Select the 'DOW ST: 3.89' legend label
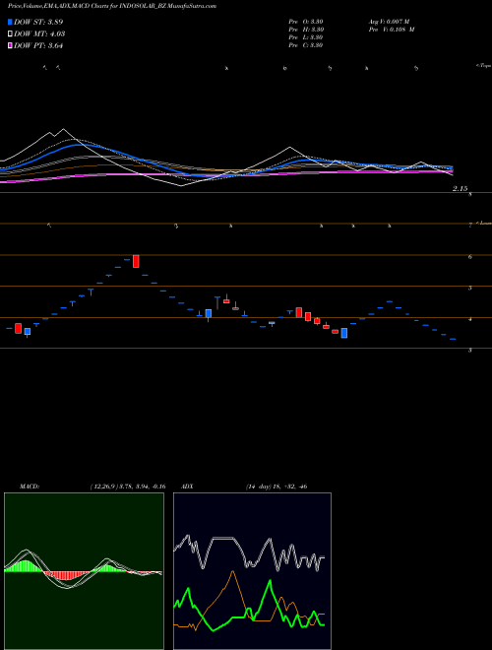Viewport: 492px width, 650px height. click(x=38, y=22)
